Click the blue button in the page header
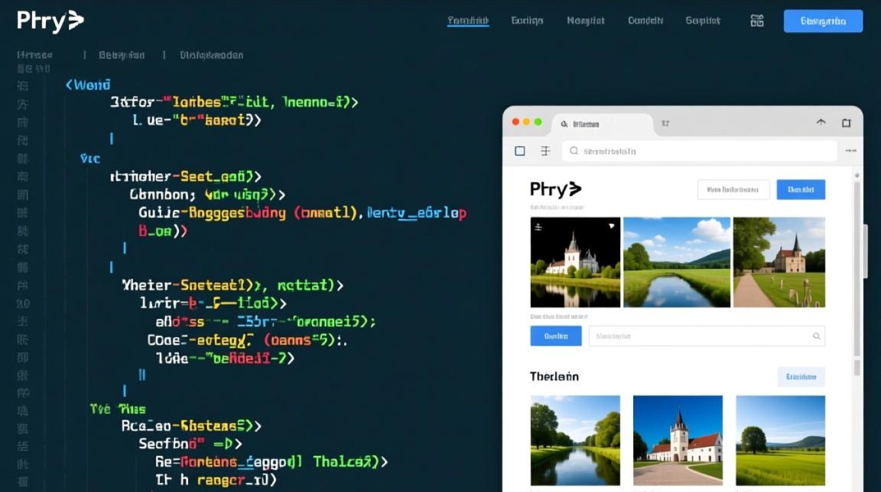This screenshot has height=492, width=881. tap(800, 189)
